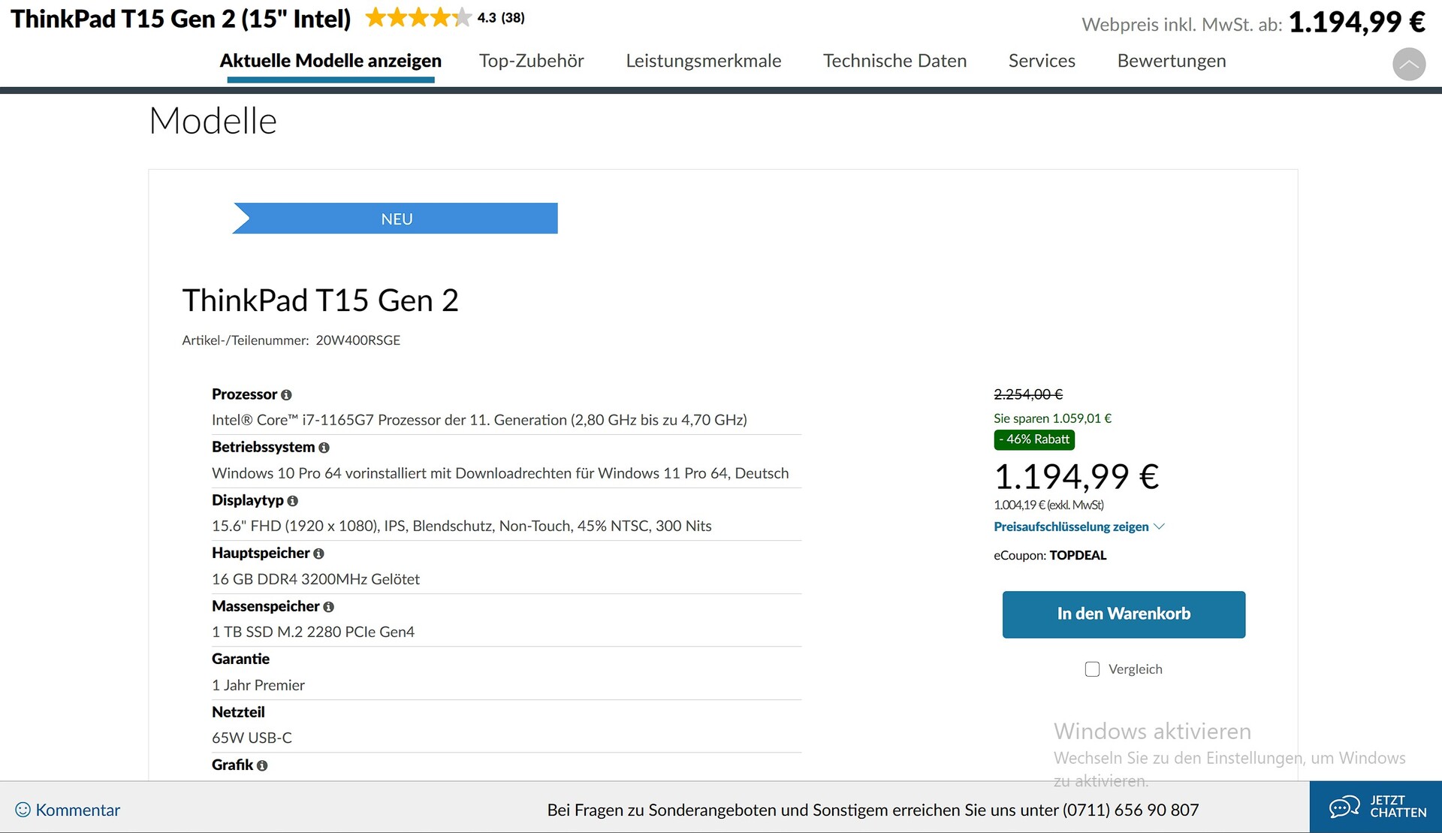Select the Services tab

1042,61
